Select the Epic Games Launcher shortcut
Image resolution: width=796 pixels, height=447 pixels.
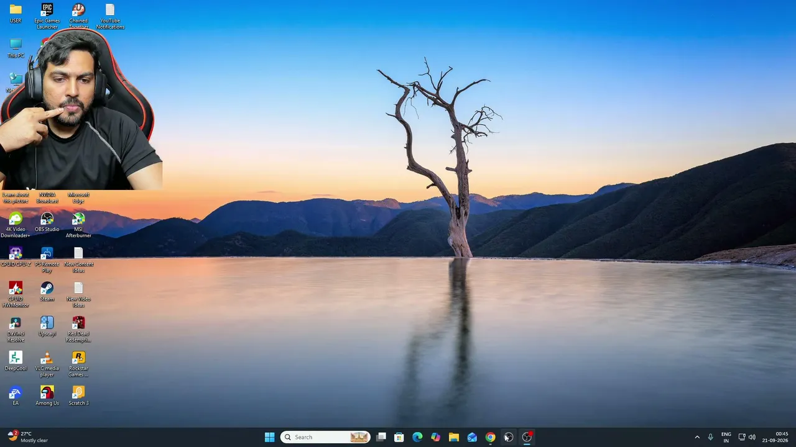point(47,16)
